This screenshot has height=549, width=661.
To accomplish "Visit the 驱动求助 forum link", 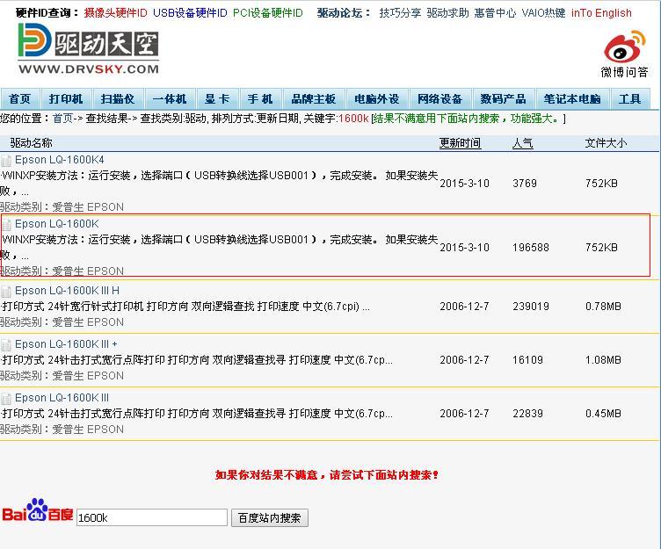I will 447,13.
